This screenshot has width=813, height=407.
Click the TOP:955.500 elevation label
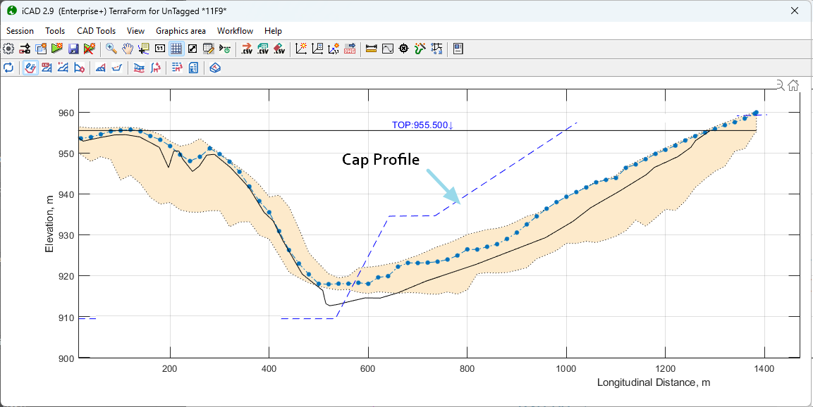click(422, 125)
